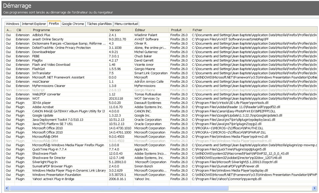Select Web2PDF converter row
The width and height of the screenshot is (319, 193).
(161, 94)
